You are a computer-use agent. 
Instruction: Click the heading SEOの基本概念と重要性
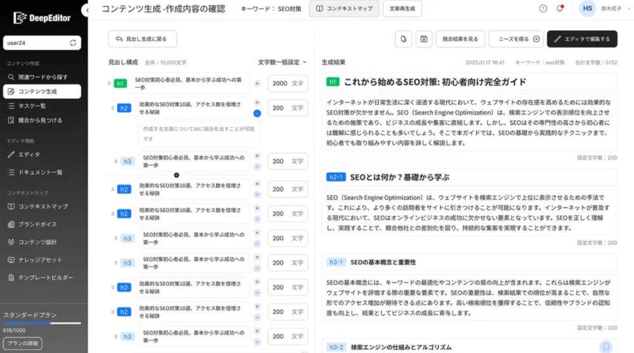pos(383,263)
